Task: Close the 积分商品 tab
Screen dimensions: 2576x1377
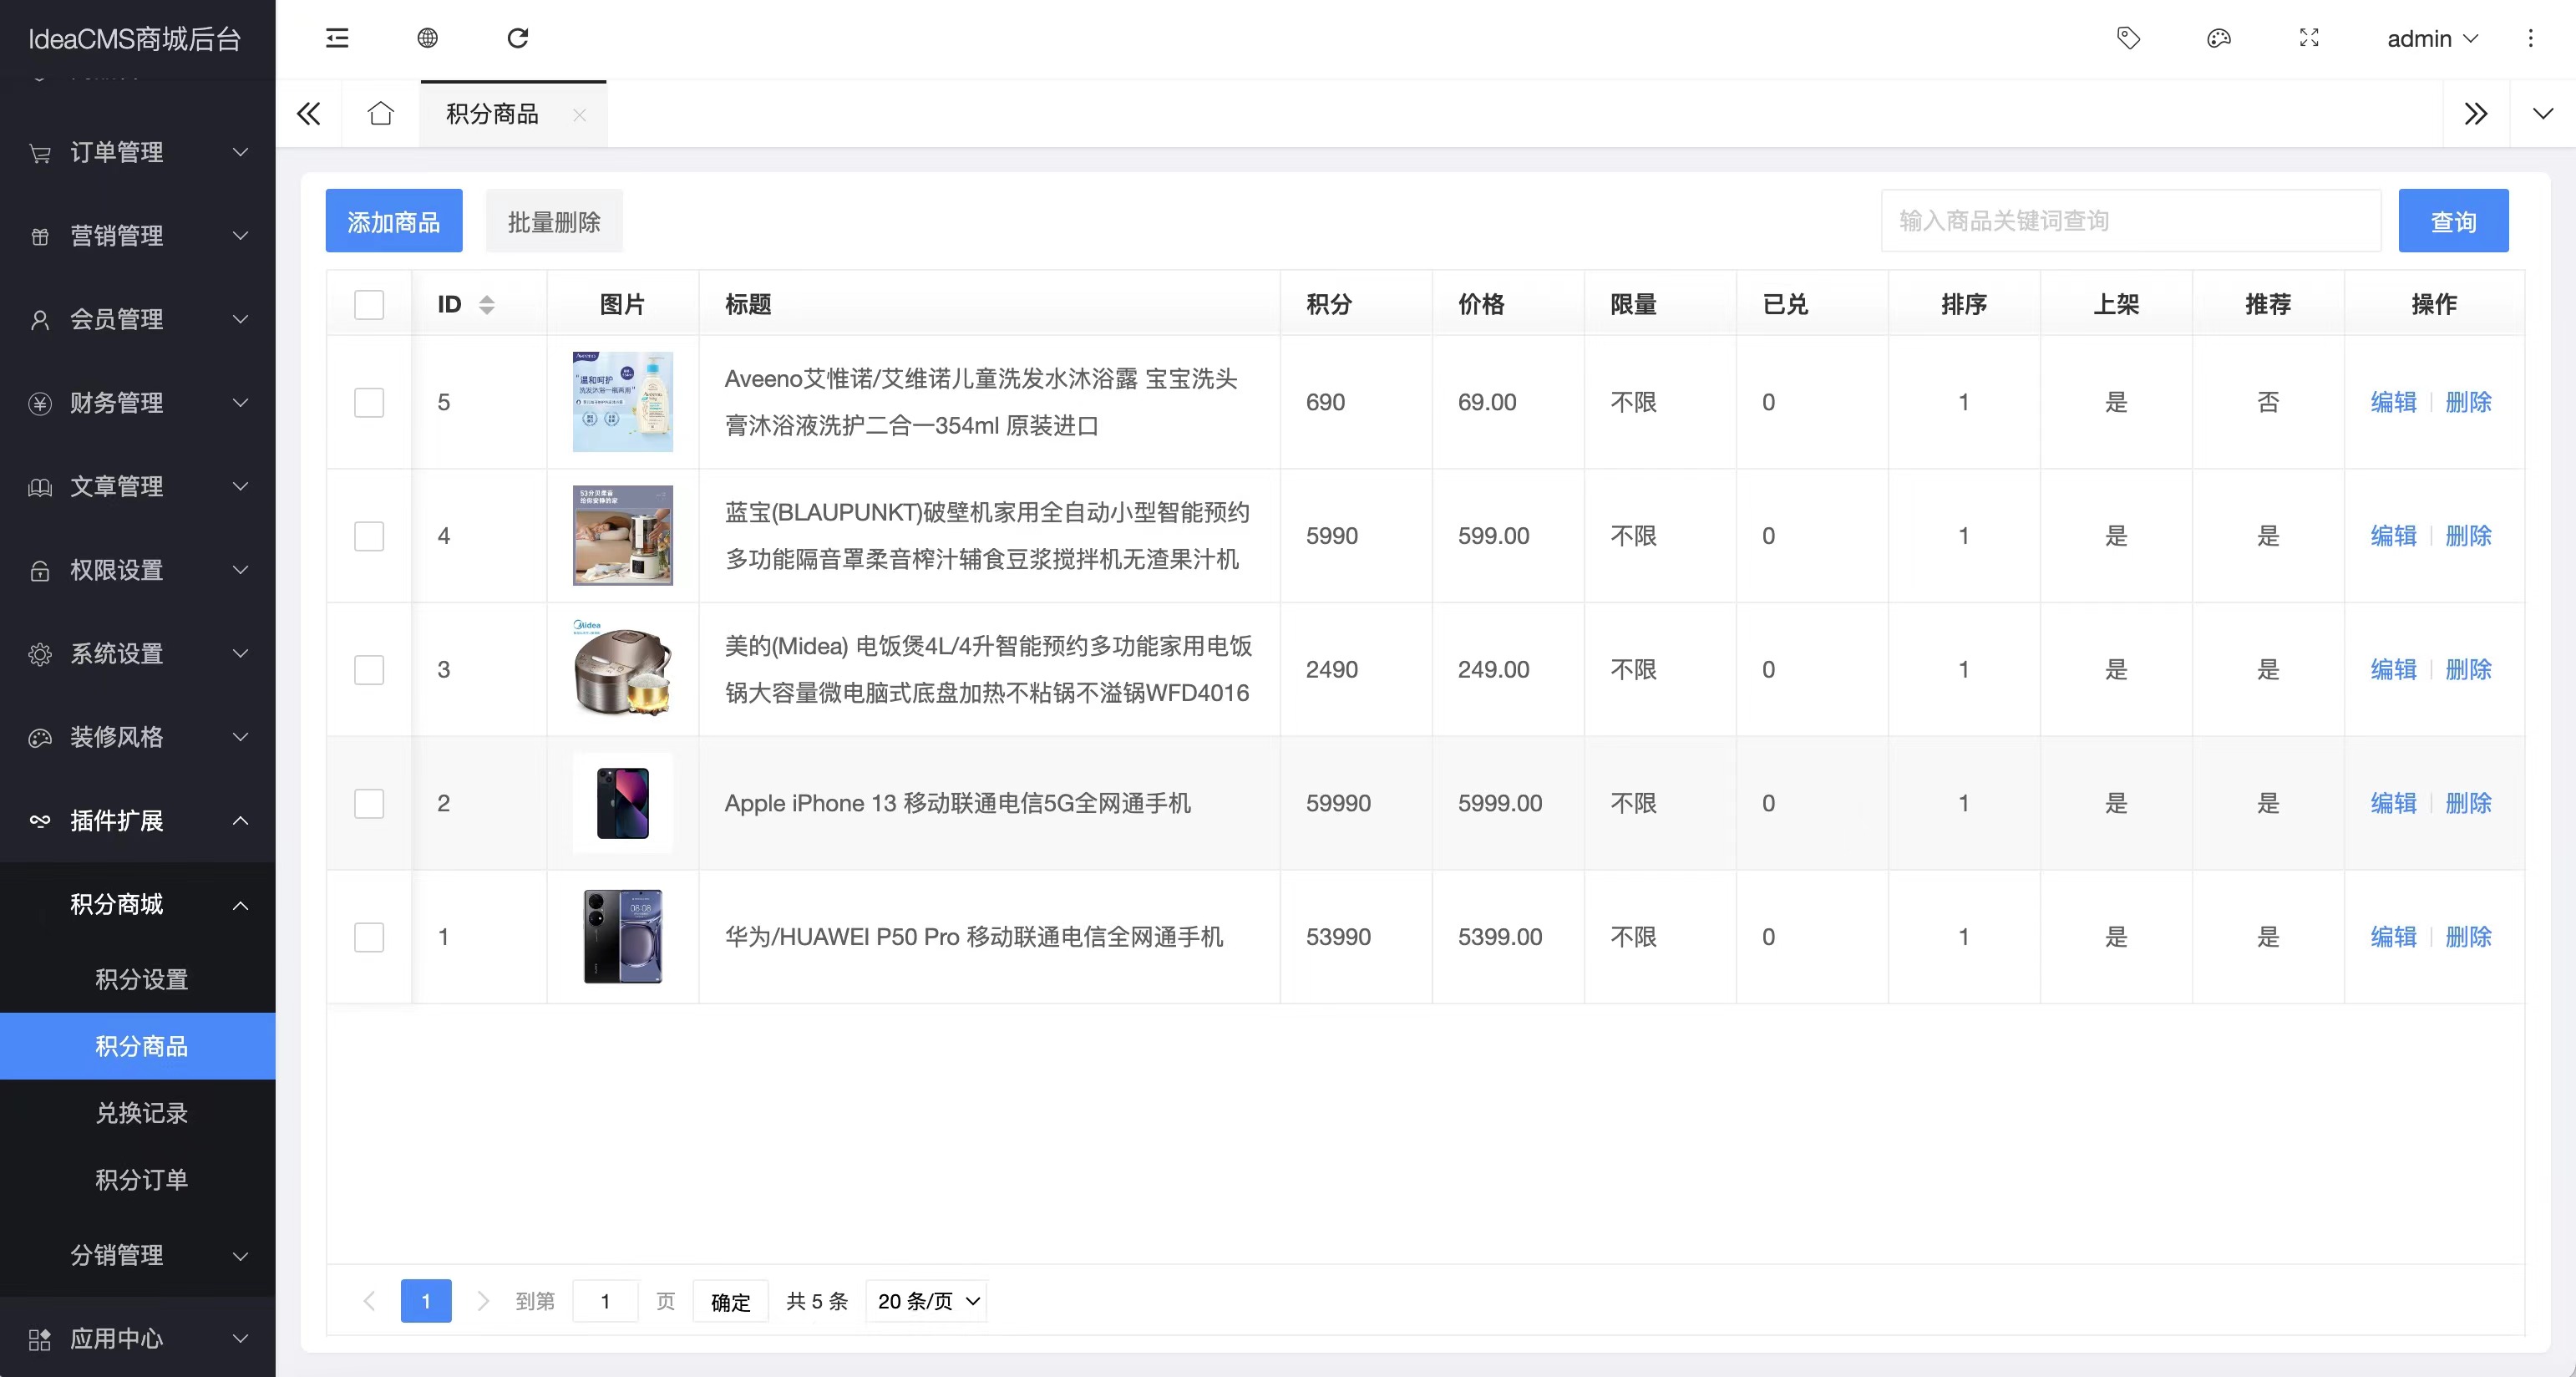Action: [x=579, y=115]
